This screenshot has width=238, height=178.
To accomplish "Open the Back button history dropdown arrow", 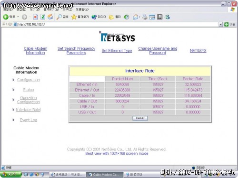I will tap(18, 17).
